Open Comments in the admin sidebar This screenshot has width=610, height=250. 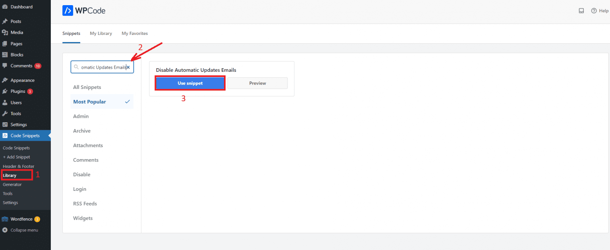tap(21, 66)
